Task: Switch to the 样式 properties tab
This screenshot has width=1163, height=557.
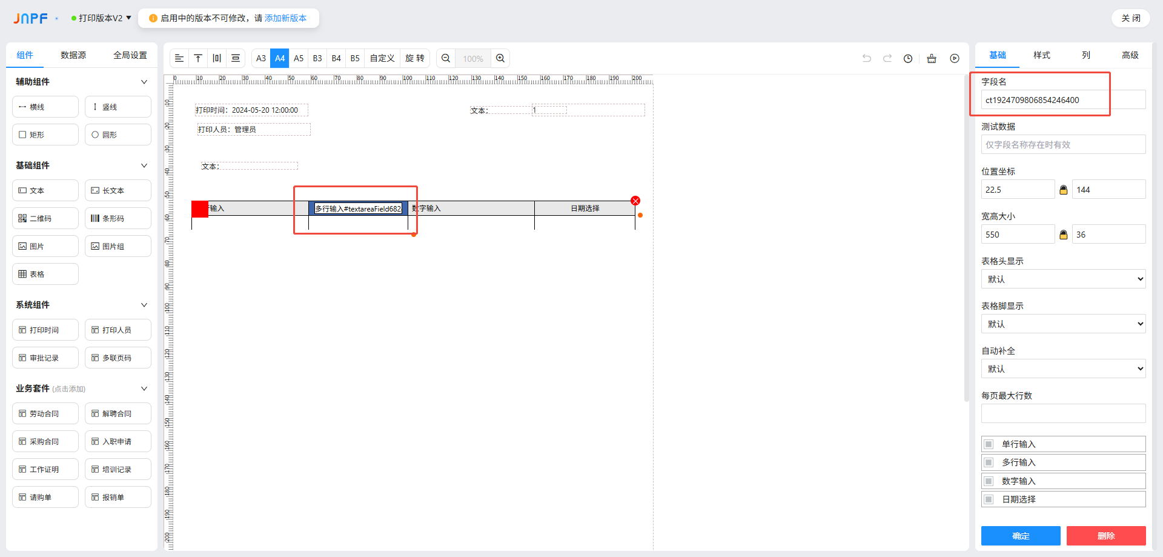Action: 1042,55
